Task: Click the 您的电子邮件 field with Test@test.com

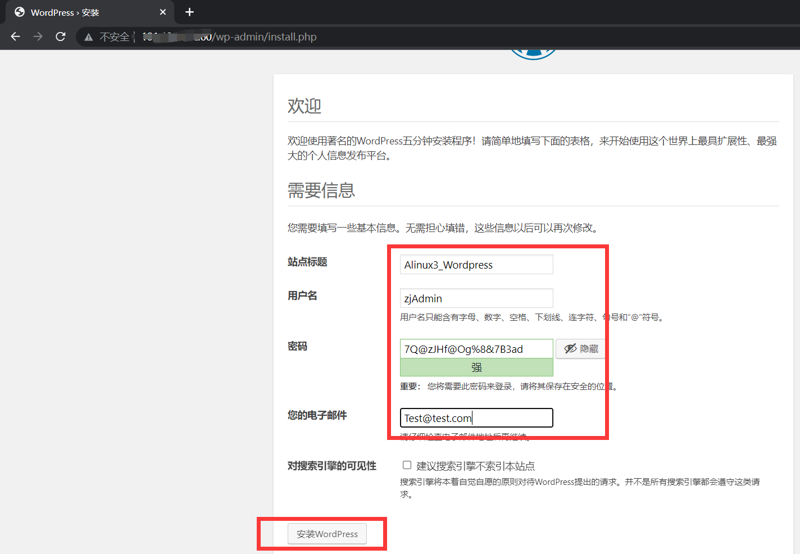Action: point(476,418)
